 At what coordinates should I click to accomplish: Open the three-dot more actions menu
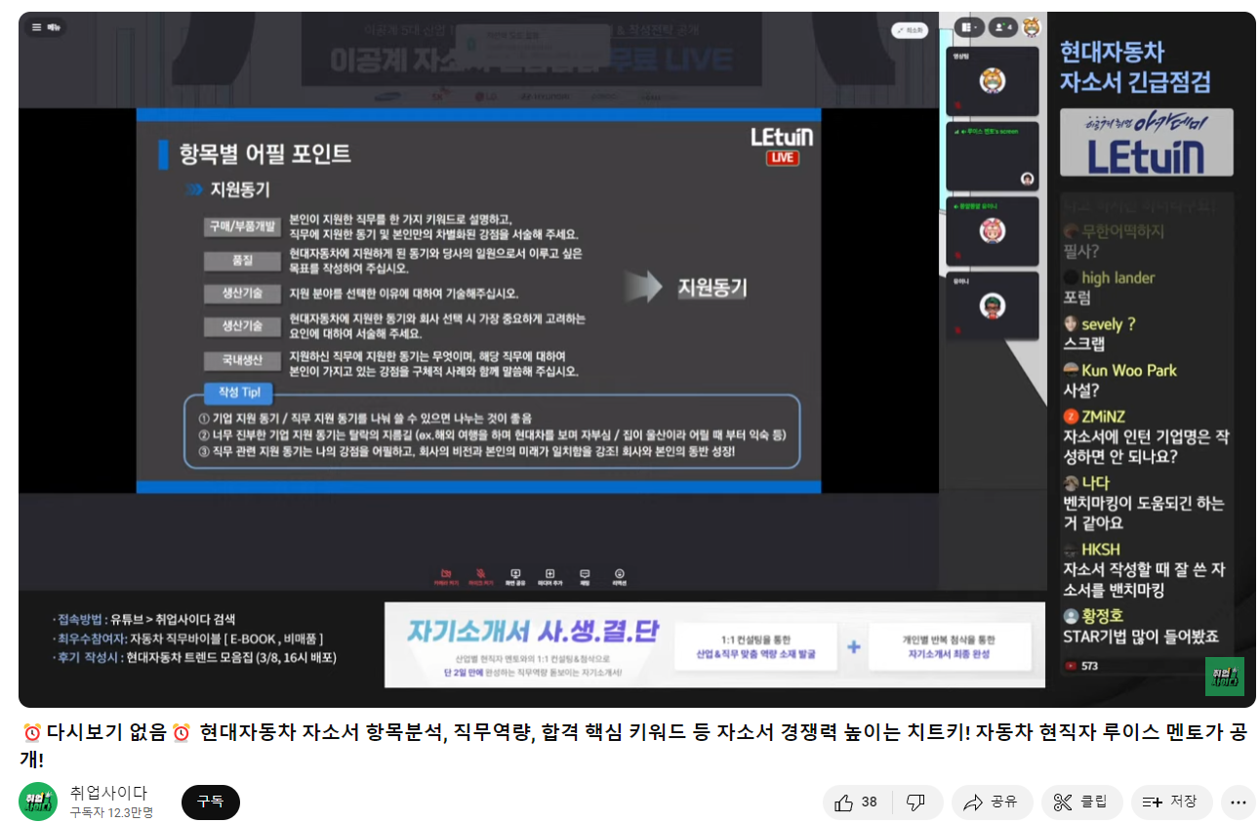(x=1238, y=802)
